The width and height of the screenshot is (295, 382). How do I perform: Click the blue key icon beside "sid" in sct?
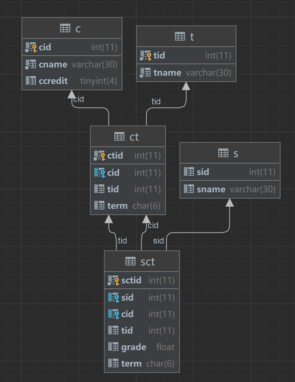coord(116,297)
